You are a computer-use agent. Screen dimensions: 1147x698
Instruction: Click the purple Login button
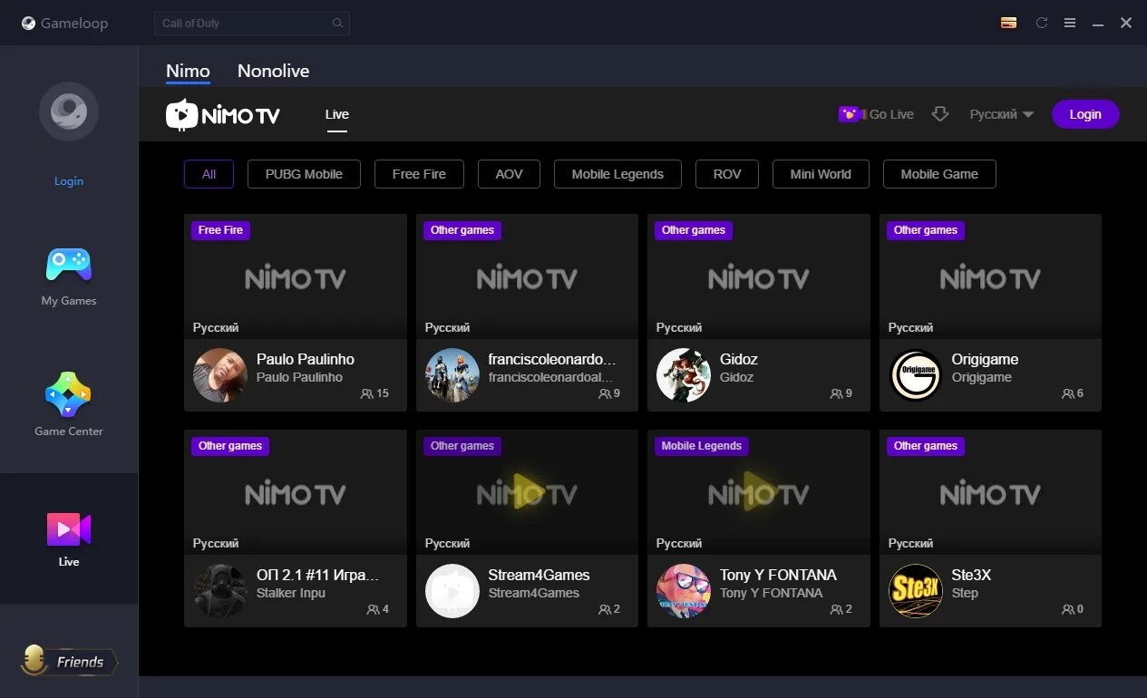(1085, 114)
